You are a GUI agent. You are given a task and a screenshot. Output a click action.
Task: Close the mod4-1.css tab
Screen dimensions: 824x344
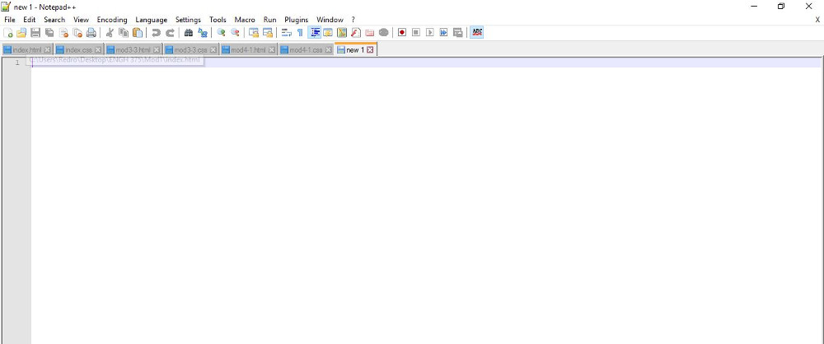click(328, 50)
